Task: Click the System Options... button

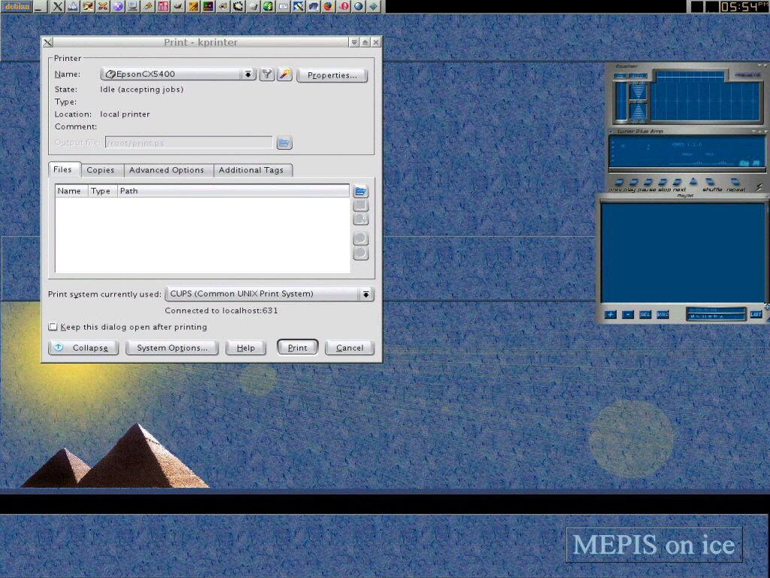Action: [x=171, y=348]
